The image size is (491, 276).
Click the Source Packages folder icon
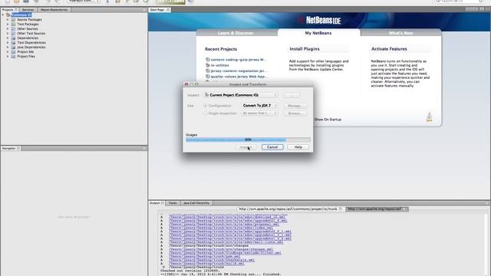[x=14, y=19]
